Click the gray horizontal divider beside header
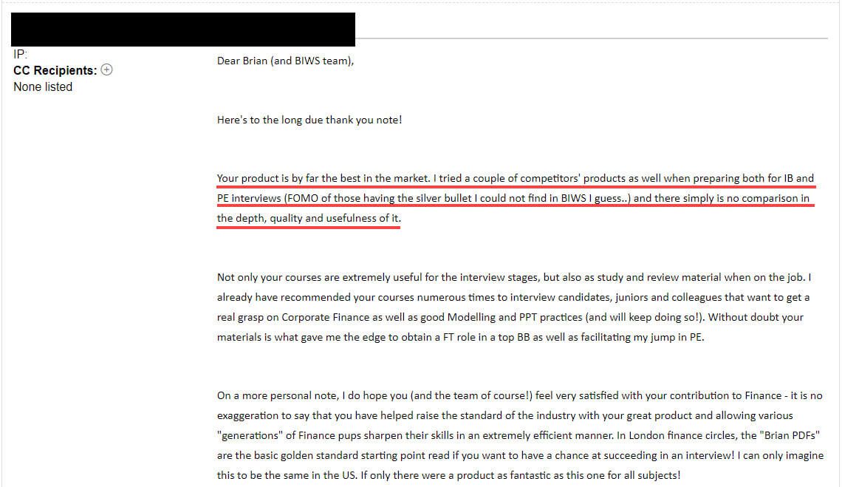 tap(591, 38)
